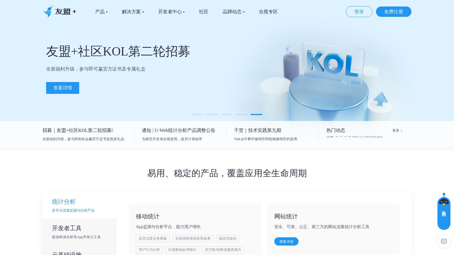This screenshot has width=454, height=255.
Task: Select the third carousel slide indicator
Action: pos(227,114)
